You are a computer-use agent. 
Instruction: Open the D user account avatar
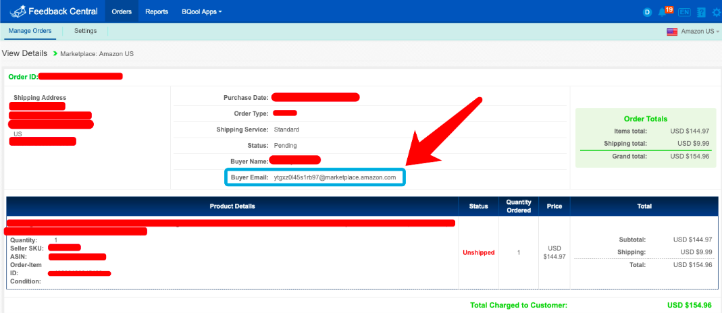point(647,12)
